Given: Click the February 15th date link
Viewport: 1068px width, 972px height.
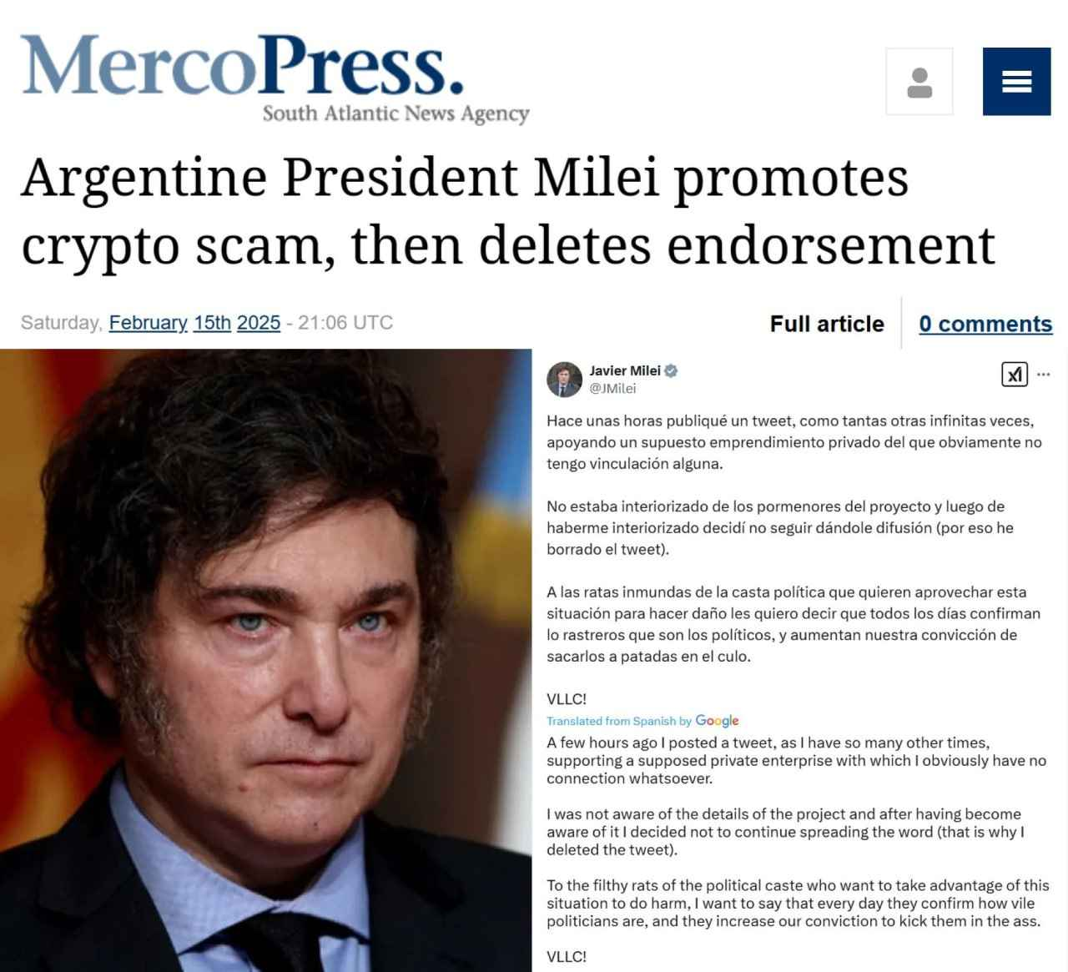Looking at the screenshot, I should (170, 323).
